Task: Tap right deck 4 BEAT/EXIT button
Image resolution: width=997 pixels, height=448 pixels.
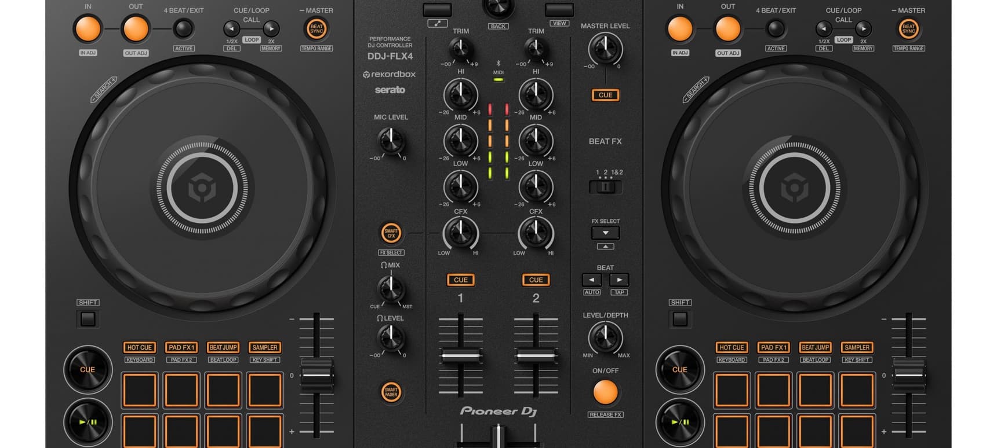Action: (776, 28)
